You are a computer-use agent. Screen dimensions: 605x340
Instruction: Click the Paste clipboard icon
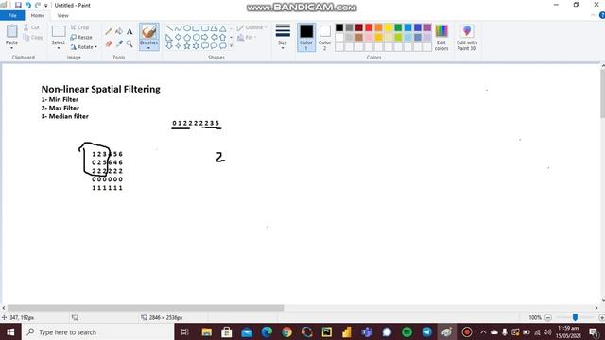(x=11, y=31)
